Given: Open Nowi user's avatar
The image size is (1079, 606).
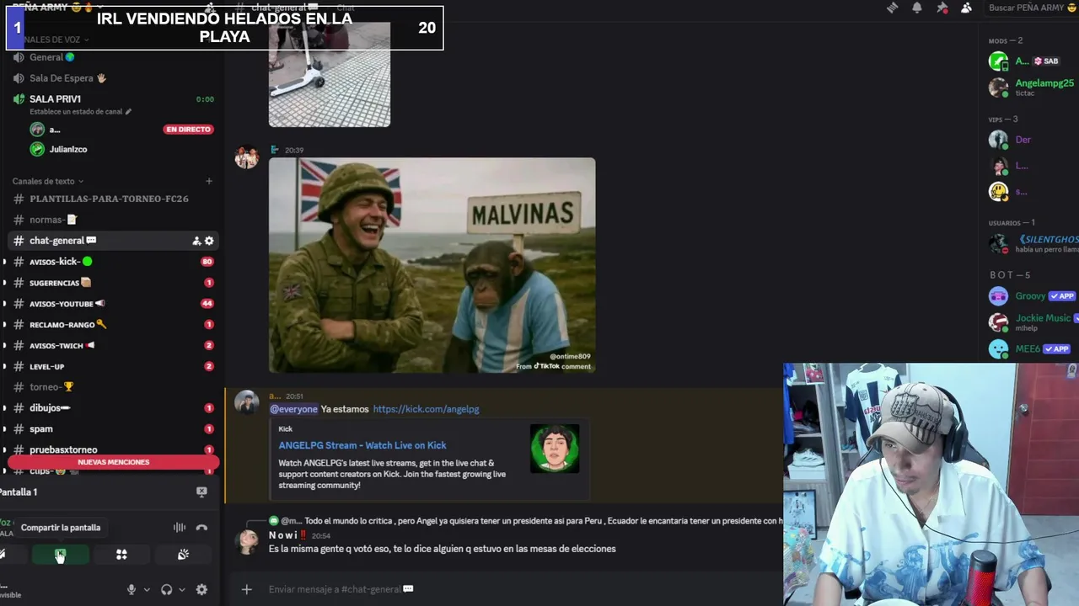Looking at the screenshot, I should (x=247, y=540).
